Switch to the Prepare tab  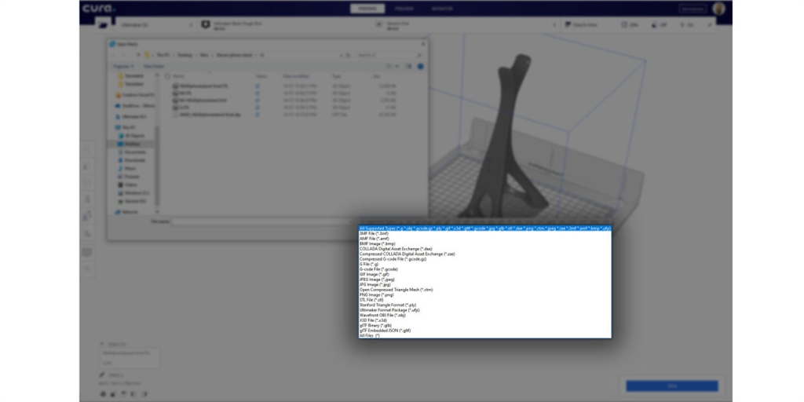point(366,9)
